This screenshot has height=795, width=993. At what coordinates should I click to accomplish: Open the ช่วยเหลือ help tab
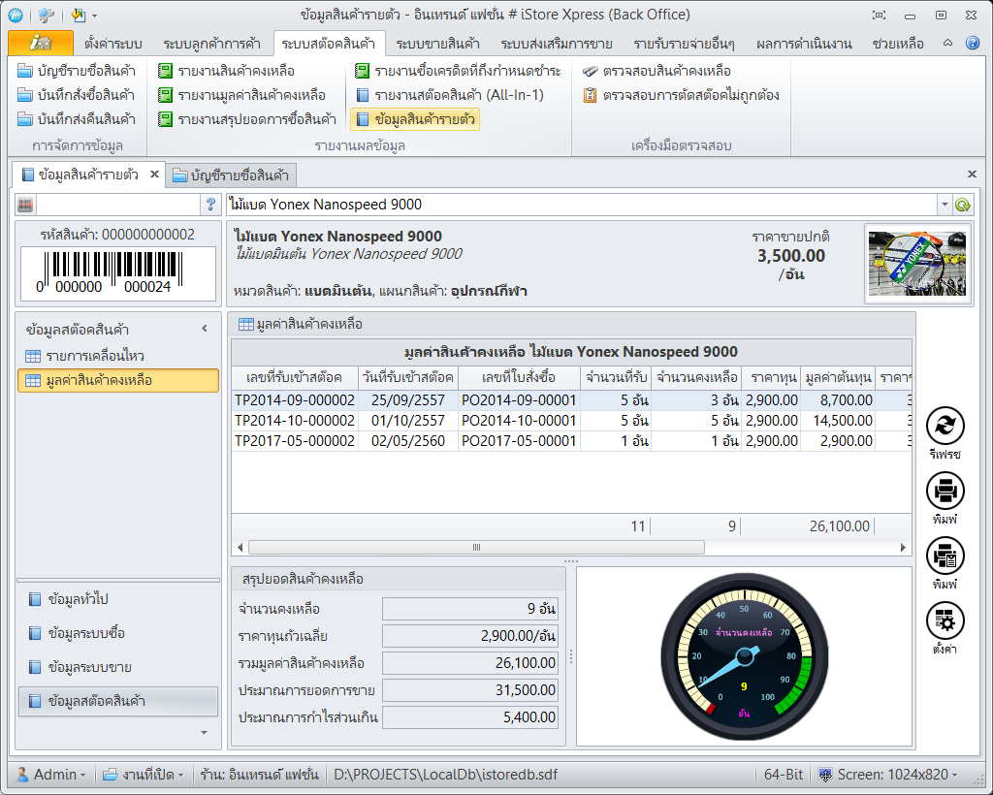(x=897, y=44)
